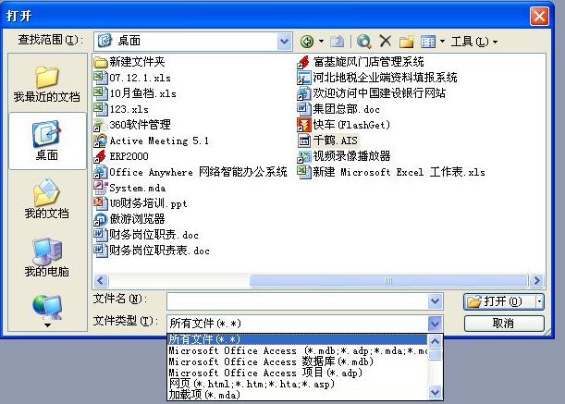This screenshot has height=404, width=565.
Task: Select the 07.12.1.xls file icon
Action: [101, 78]
